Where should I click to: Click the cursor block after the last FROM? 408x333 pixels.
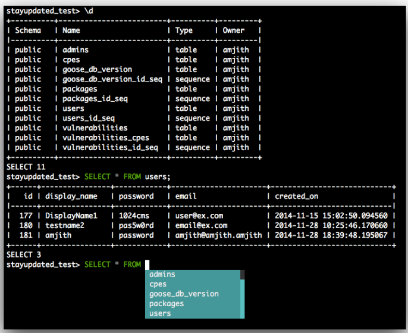pos(147,264)
